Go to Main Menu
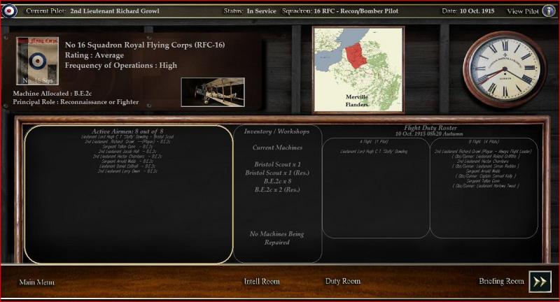Image resolution: width=560 pixels, height=302 pixels. point(36,282)
